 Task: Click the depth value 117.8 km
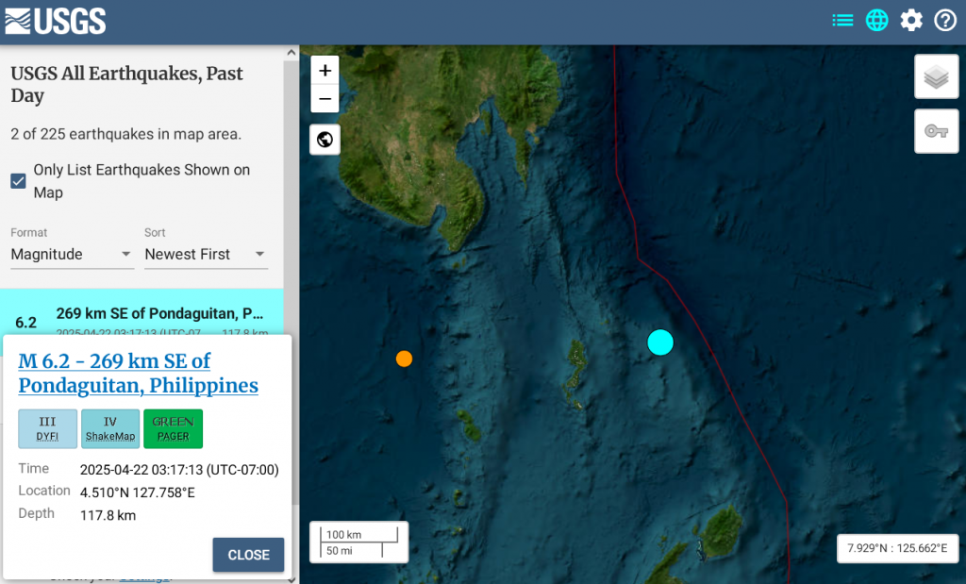pyautogui.click(x=108, y=516)
